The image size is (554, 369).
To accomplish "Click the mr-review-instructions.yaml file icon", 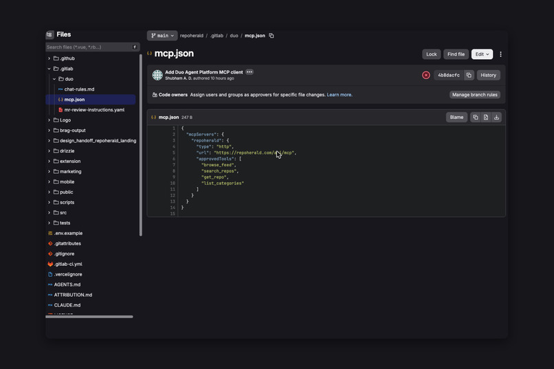I will 60,110.
